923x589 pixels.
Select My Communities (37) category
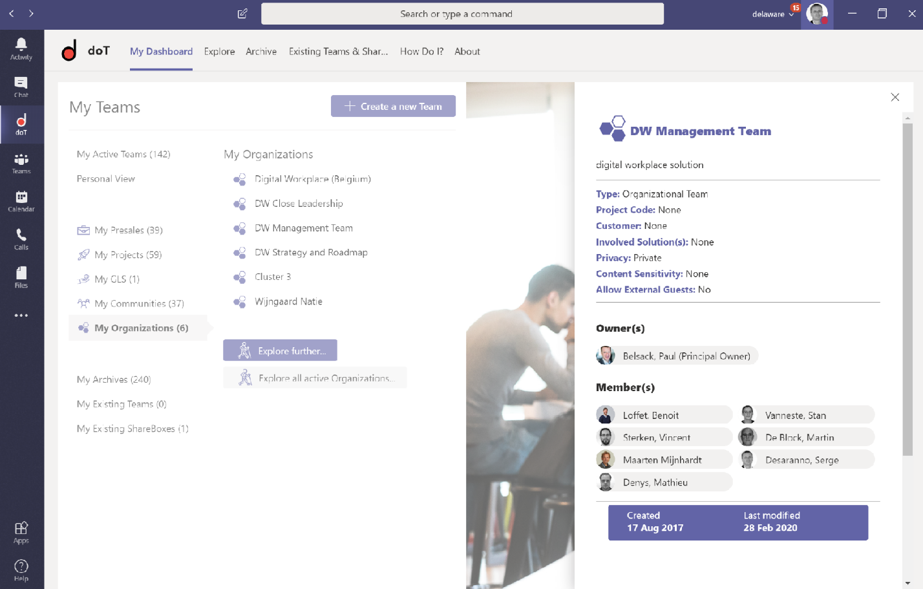click(139, 304)
